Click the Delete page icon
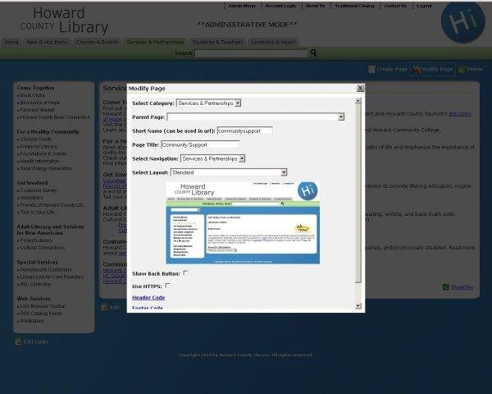The height and width of the screenshot is (394, 492). (x=461, y=70)
